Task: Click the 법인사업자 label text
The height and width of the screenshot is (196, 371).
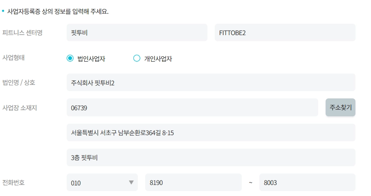Action: click(91, 59)
